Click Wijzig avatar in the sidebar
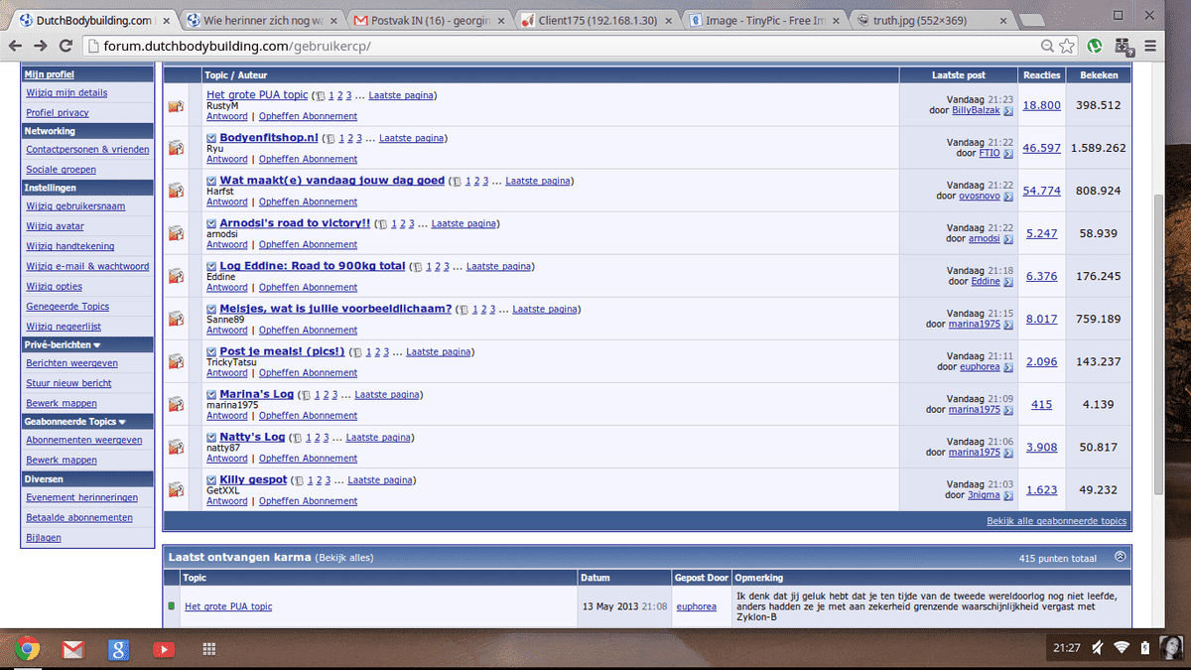Image resolution: width=1191 pixels, height=670 pixels. (x=56, y=226)
